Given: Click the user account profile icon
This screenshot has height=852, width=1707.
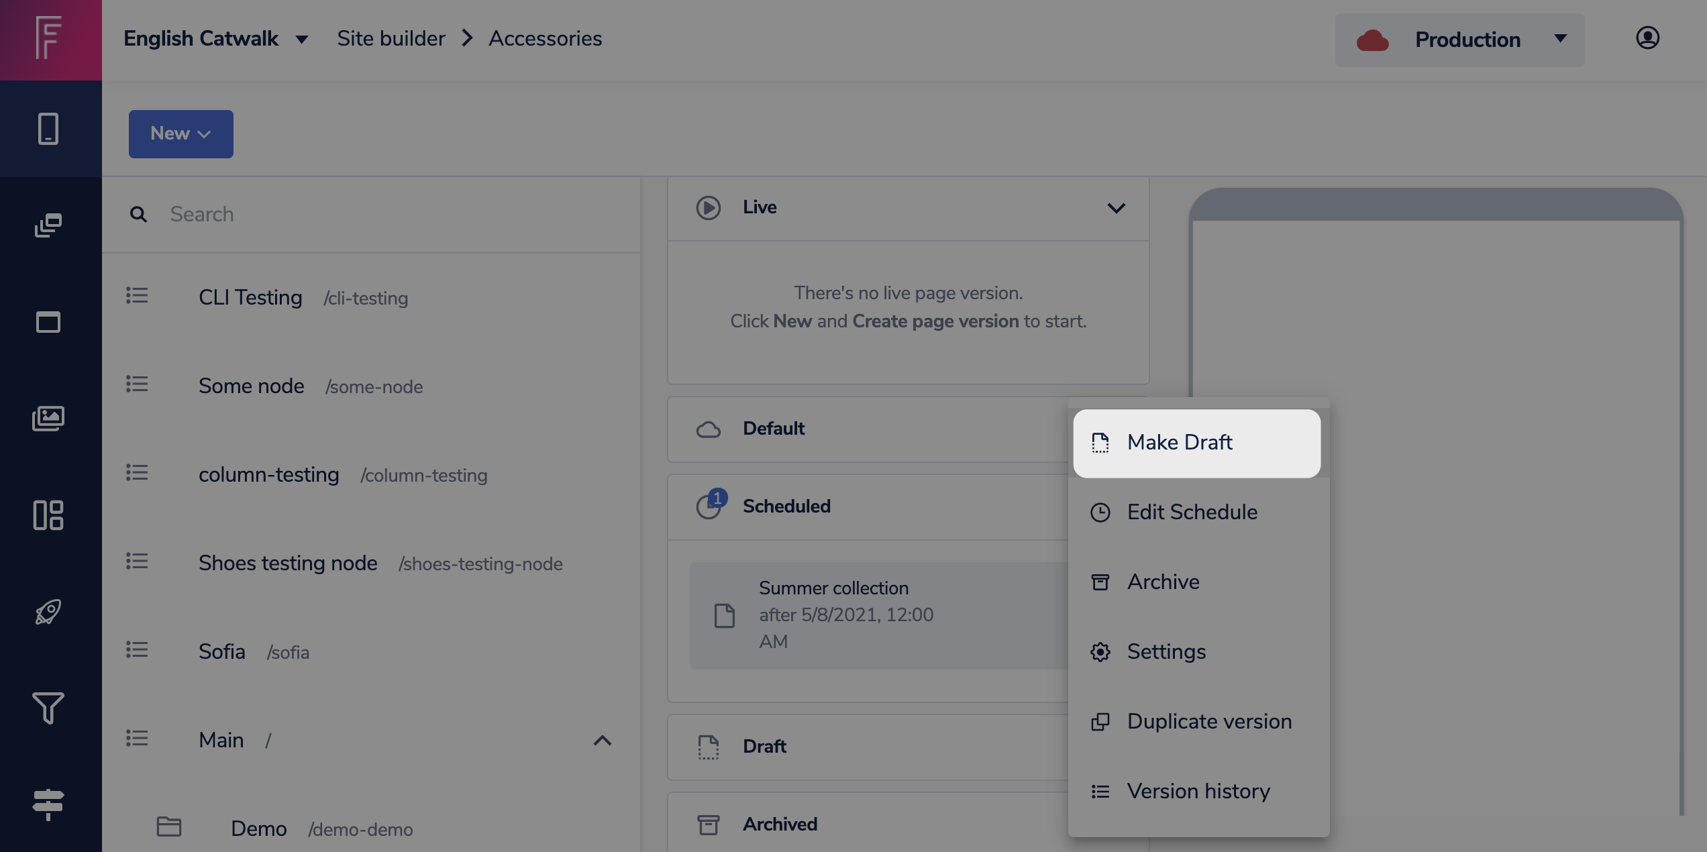Looking at the screenshot, I should (1647, 38).
